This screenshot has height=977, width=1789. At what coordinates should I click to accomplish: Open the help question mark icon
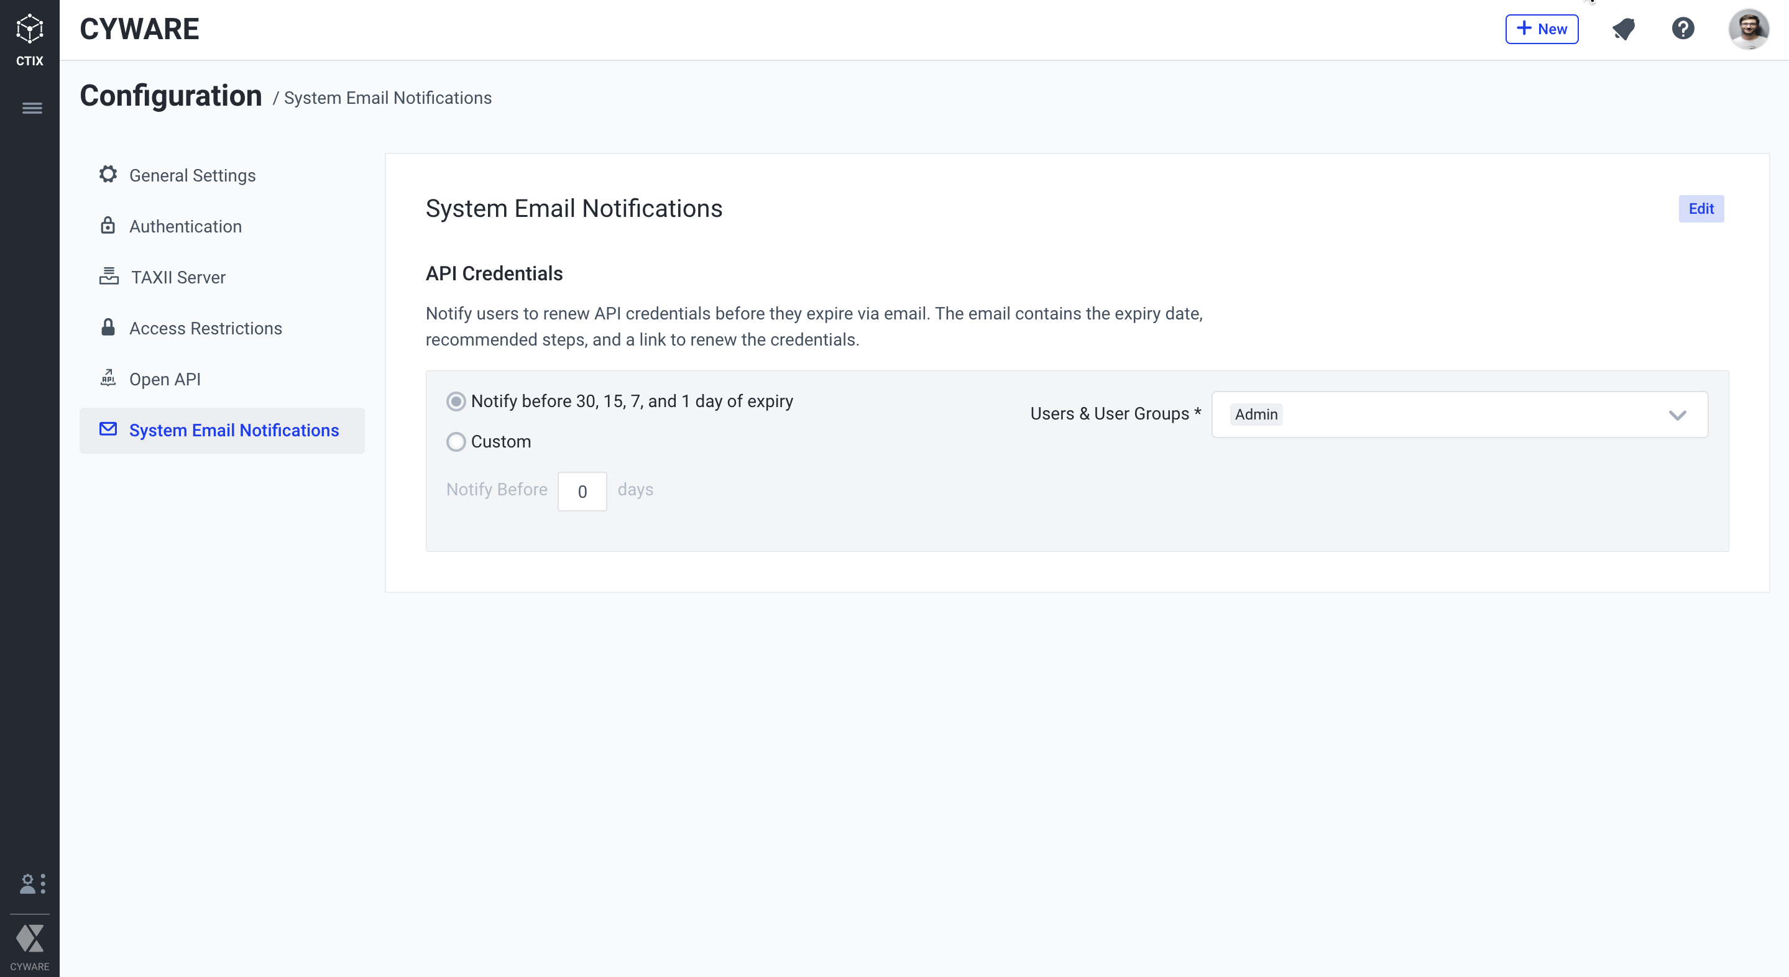(1683, 29)
